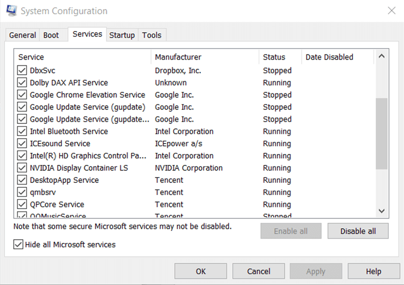Close the System Configuration window
The height and width of the screenshot is (285, 404).
tap(391, 11)
